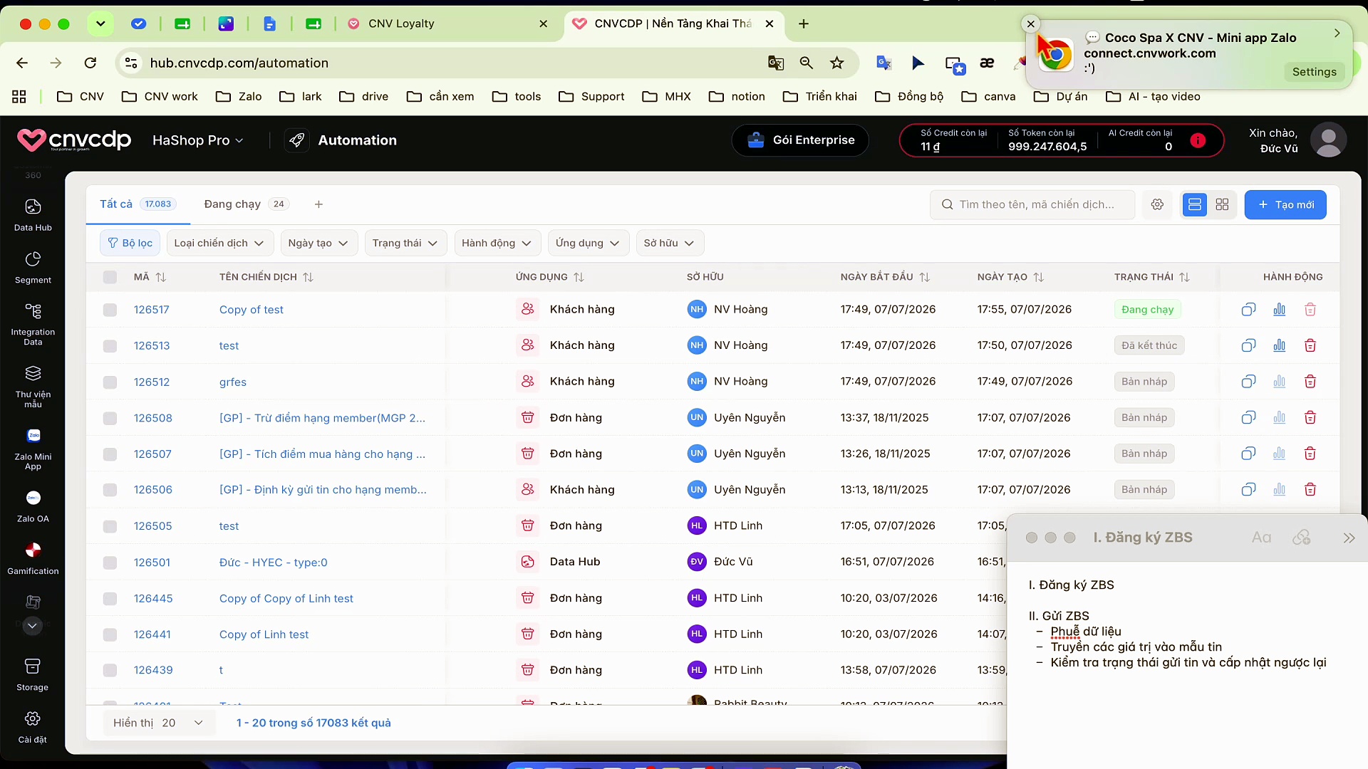Screen dimensions: 1368x769
Task: Duplicate campaign 126517 with copy icon
Action: click(x=1248, y=310)
